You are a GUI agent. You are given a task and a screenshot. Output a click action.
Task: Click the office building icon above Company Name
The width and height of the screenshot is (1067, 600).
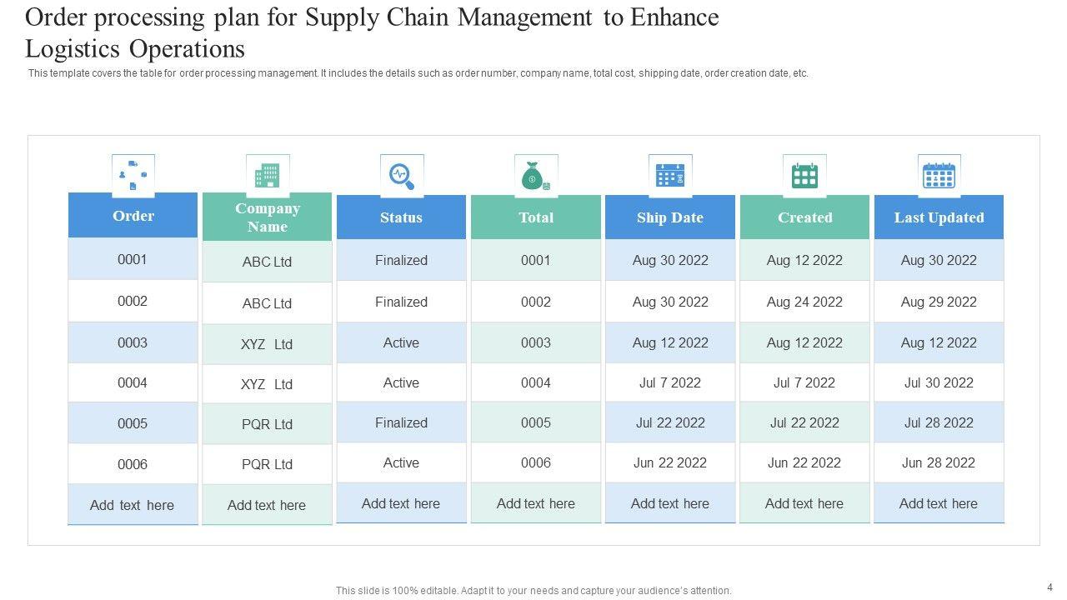268,176
